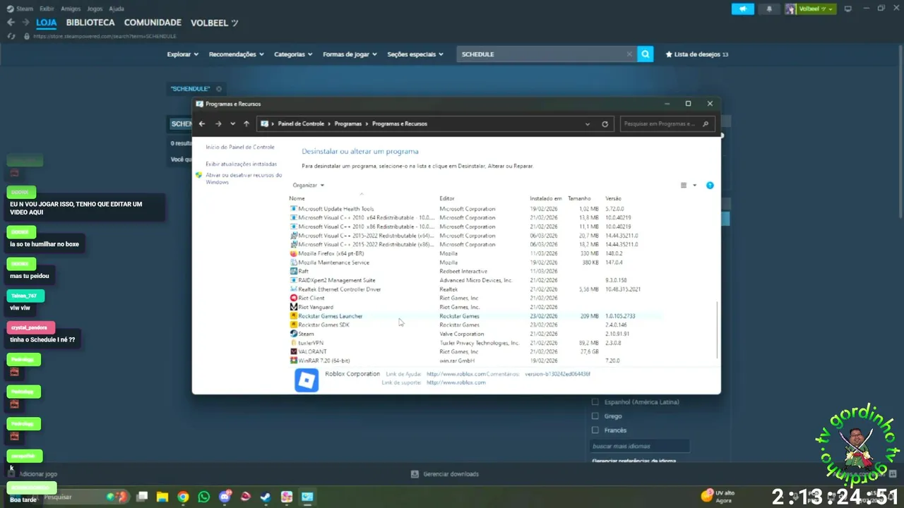Image resolution: width=904 pixels, height=508 pixels.
Task: Open the Amigos menu in Steam
Action: 71,8
